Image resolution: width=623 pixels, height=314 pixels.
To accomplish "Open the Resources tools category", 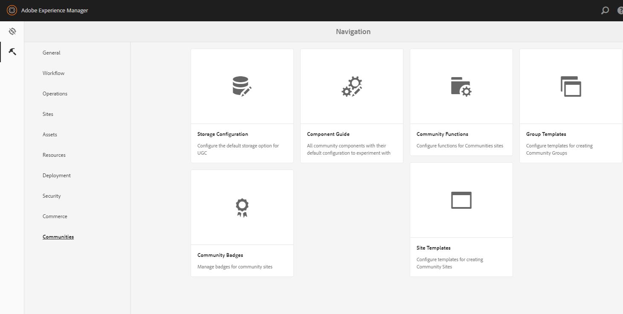I will [x=54, y=155].
